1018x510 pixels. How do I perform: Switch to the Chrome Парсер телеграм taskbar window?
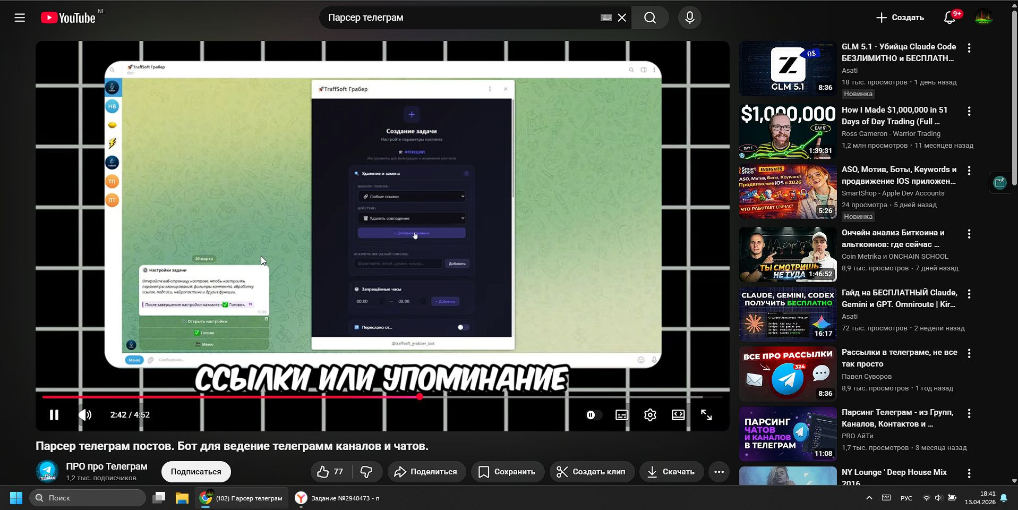(242, 498)
